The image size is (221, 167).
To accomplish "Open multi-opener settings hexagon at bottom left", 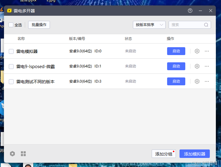I will [x=12, y=154].
